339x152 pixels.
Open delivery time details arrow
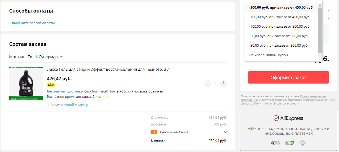point(107,97)
